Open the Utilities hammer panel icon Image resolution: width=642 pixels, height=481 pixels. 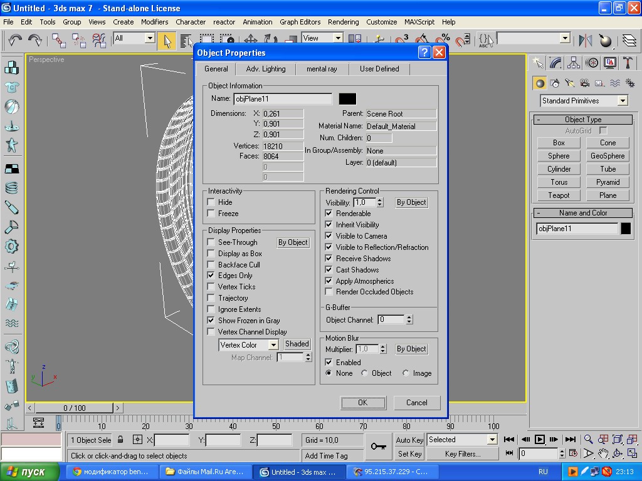[628, 63]
